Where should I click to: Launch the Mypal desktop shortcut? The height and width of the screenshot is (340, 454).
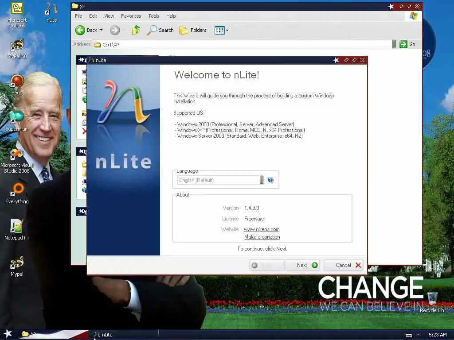[x=17, y=266]
